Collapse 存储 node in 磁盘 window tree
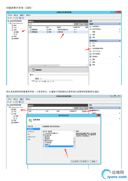128x181 pixels. (10, 30)
